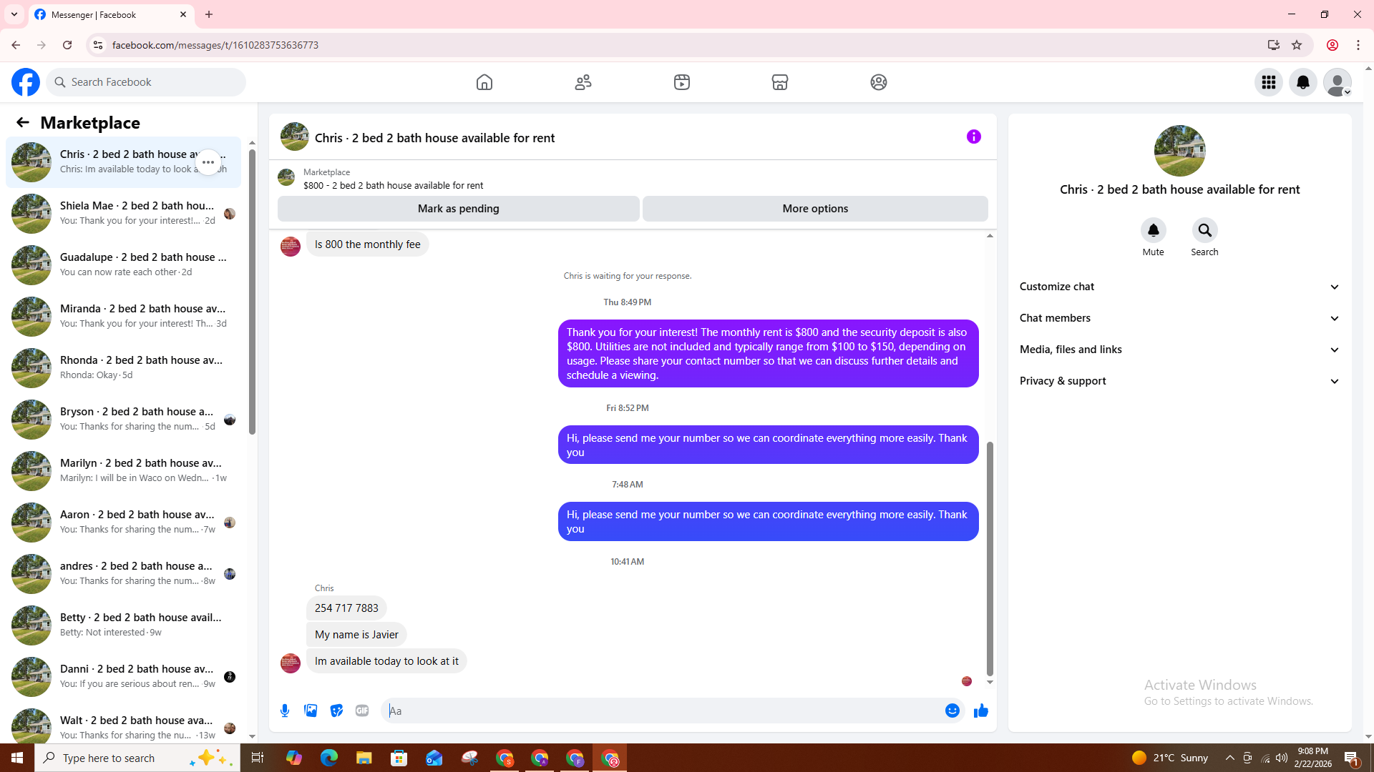Go back from Marketplace chats list
The image size is (1374, 772).
[23, 122]
